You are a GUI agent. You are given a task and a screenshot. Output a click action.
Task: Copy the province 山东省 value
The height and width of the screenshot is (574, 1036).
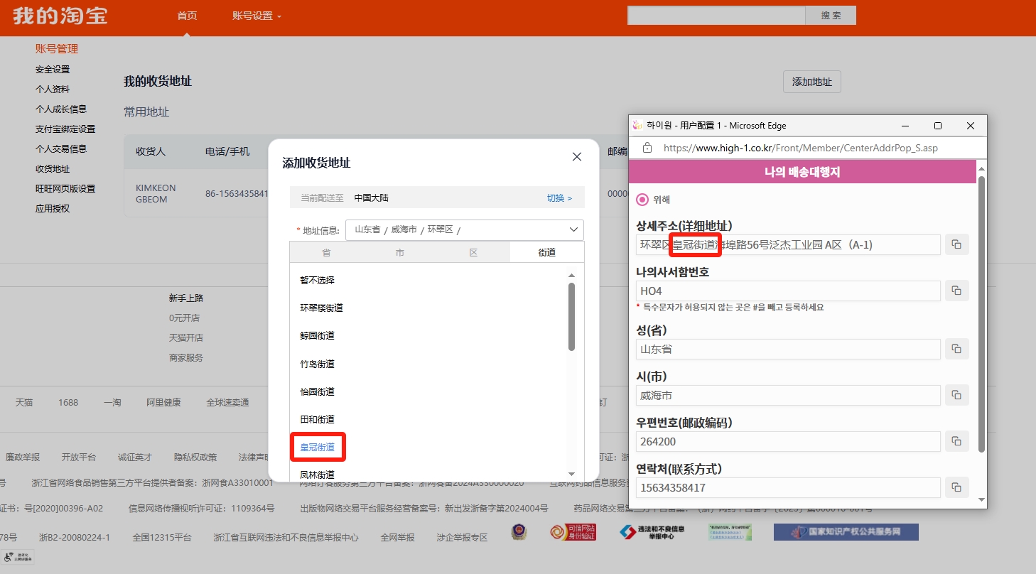(x=956, y=349)
